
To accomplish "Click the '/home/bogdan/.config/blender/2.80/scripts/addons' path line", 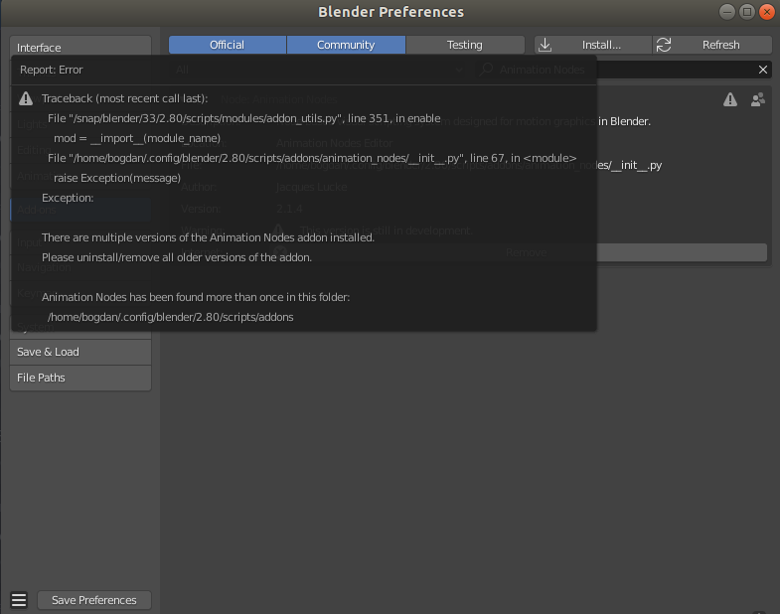I will click(170, 318).
